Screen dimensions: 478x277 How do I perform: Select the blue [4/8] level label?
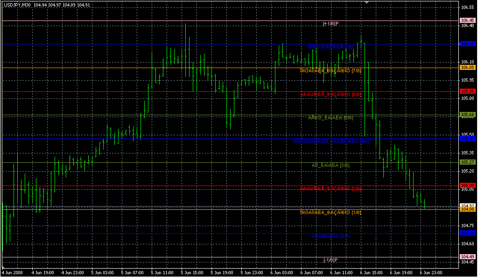click(x=330, y=141)
